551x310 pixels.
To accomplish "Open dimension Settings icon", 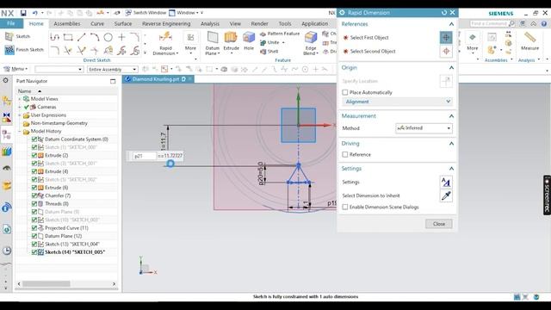I will click(446, 182).
